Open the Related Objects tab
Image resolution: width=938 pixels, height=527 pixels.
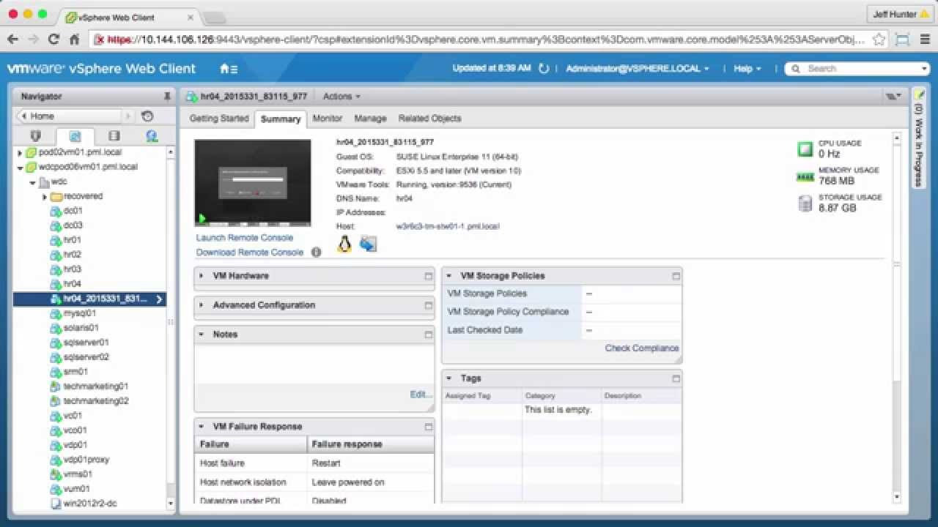click(429, 119)
